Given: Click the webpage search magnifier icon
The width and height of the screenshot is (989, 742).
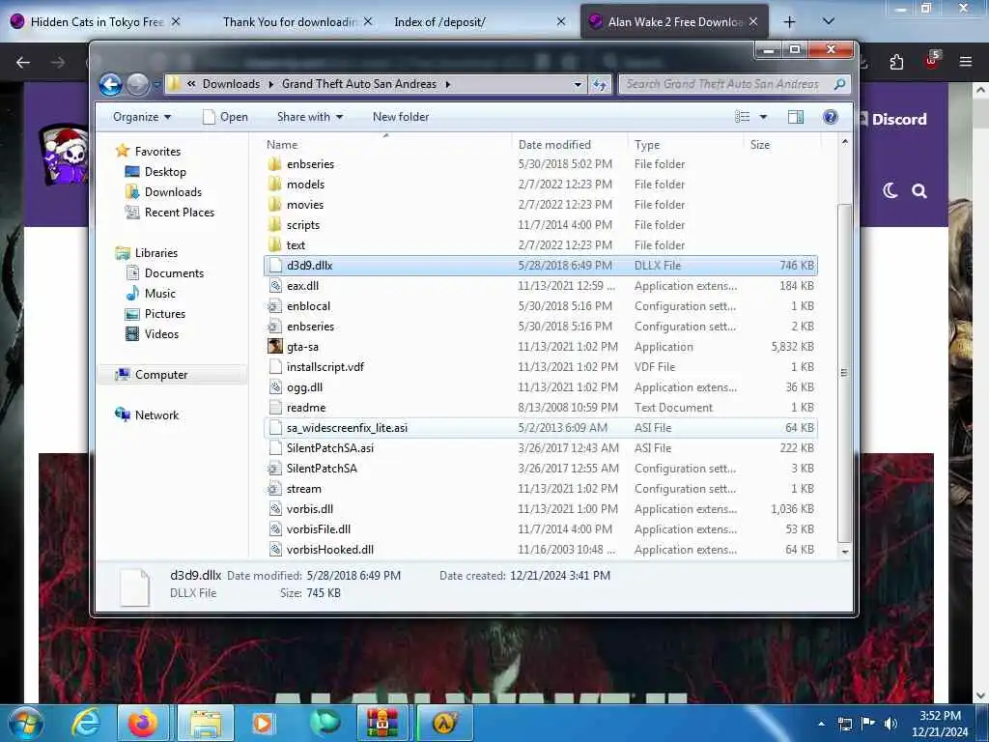Looking at the screenshot, I should tap(919, 190).
